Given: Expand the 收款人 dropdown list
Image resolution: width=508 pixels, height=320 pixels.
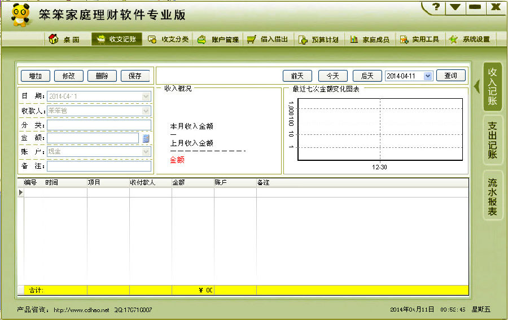Looking at the screenshot, I should [146, 111].
